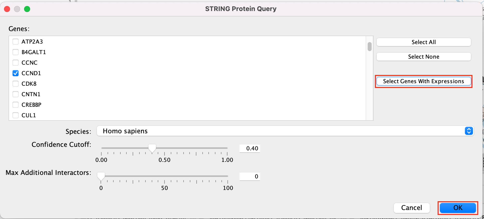
Task: Click the gene list scrollbar
Action: (x=369, y=47)
